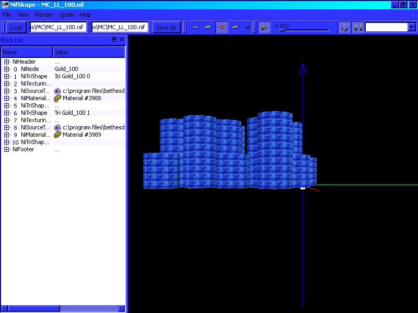418x313 pixels.
Task: Click the blue stacked coins 3D model
Action: (230, 150)
